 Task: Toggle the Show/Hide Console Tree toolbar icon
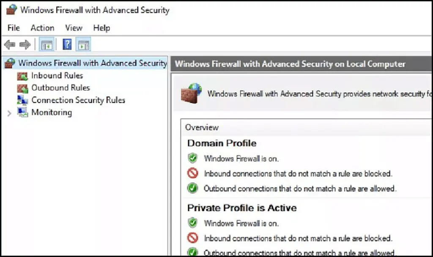[47, 45]
